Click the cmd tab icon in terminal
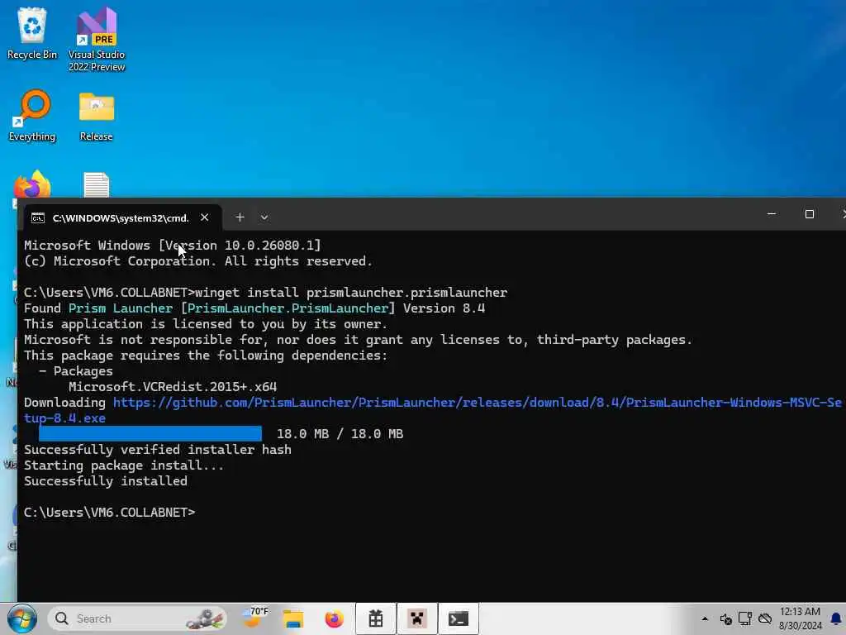Screen dimensions: 846x635 point(38,217)
